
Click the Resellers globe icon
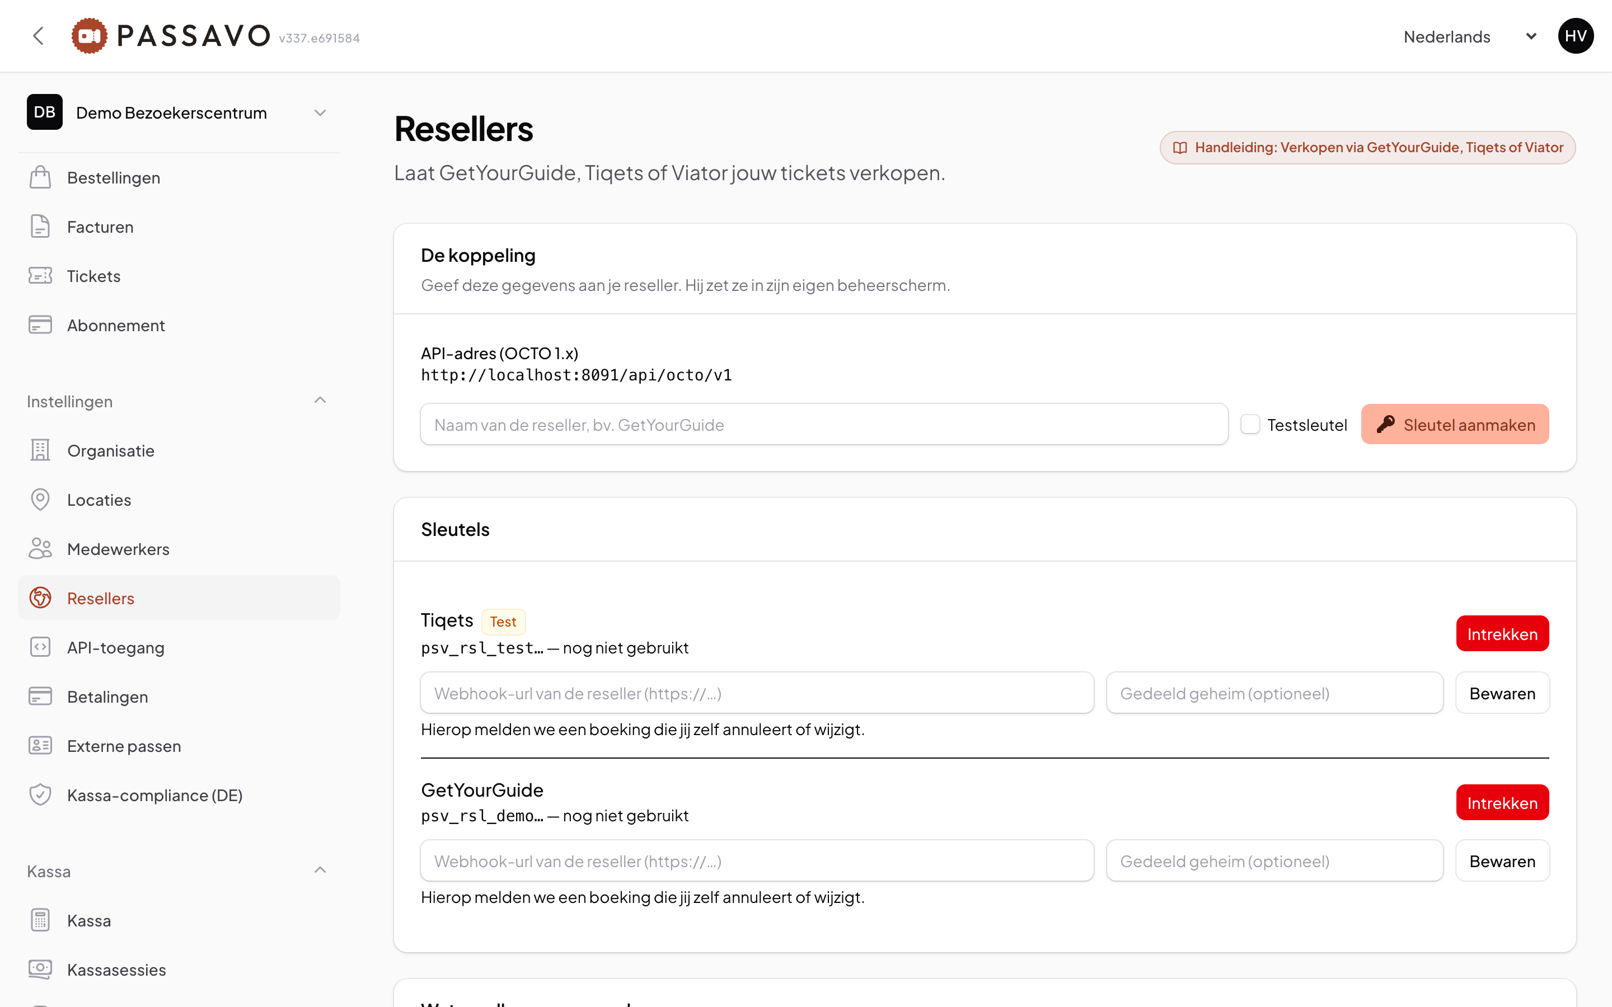[x=40, y=598]
